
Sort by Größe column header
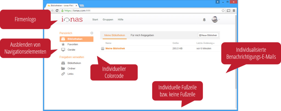point(176,43)
